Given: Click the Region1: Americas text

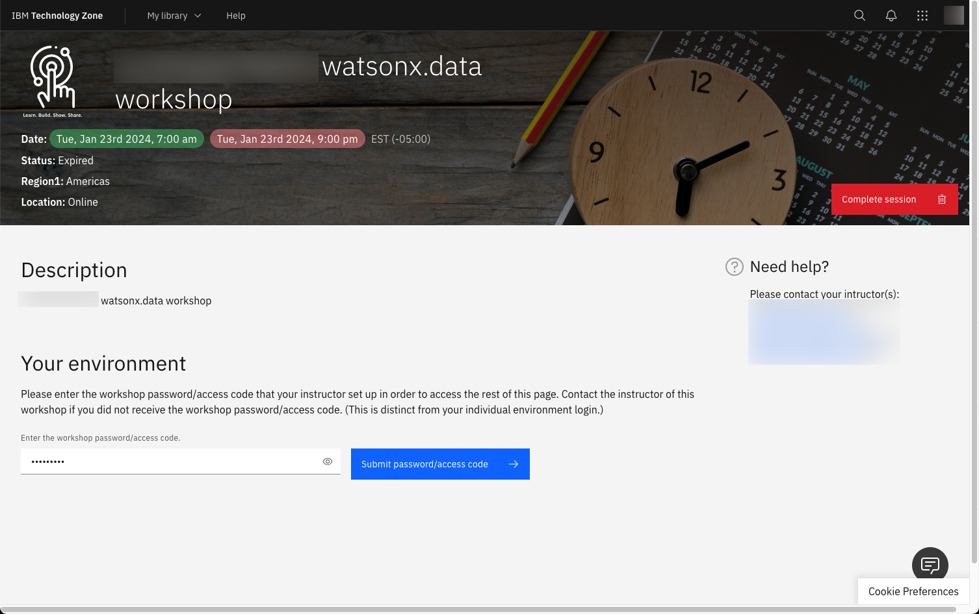Looking at the screenshot, I should pos(65,181).
